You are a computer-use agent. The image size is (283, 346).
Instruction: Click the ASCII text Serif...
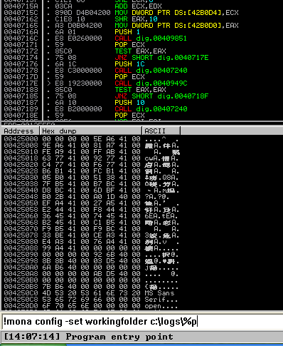[155, 299]
